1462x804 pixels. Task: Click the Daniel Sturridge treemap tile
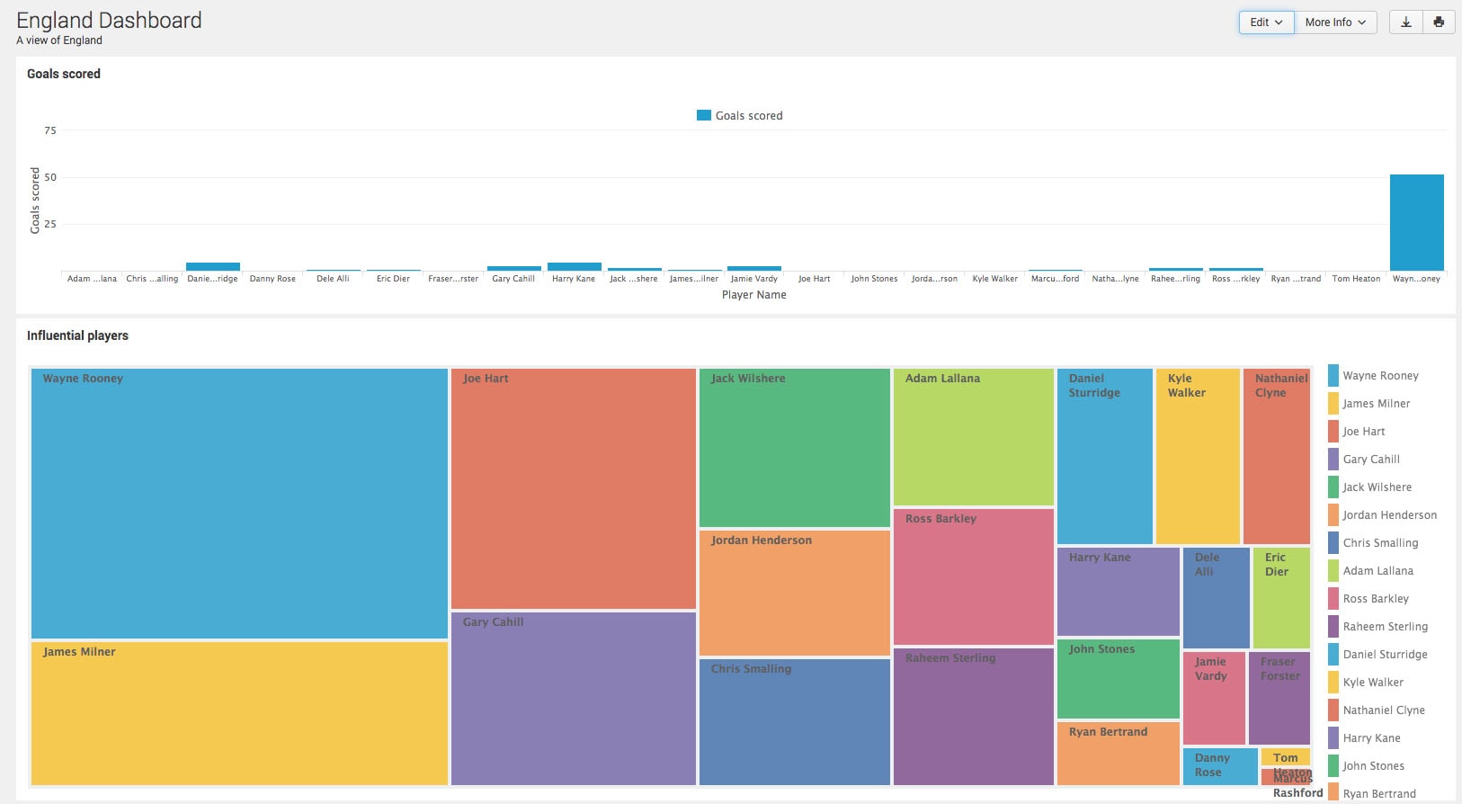point(1105,456)
